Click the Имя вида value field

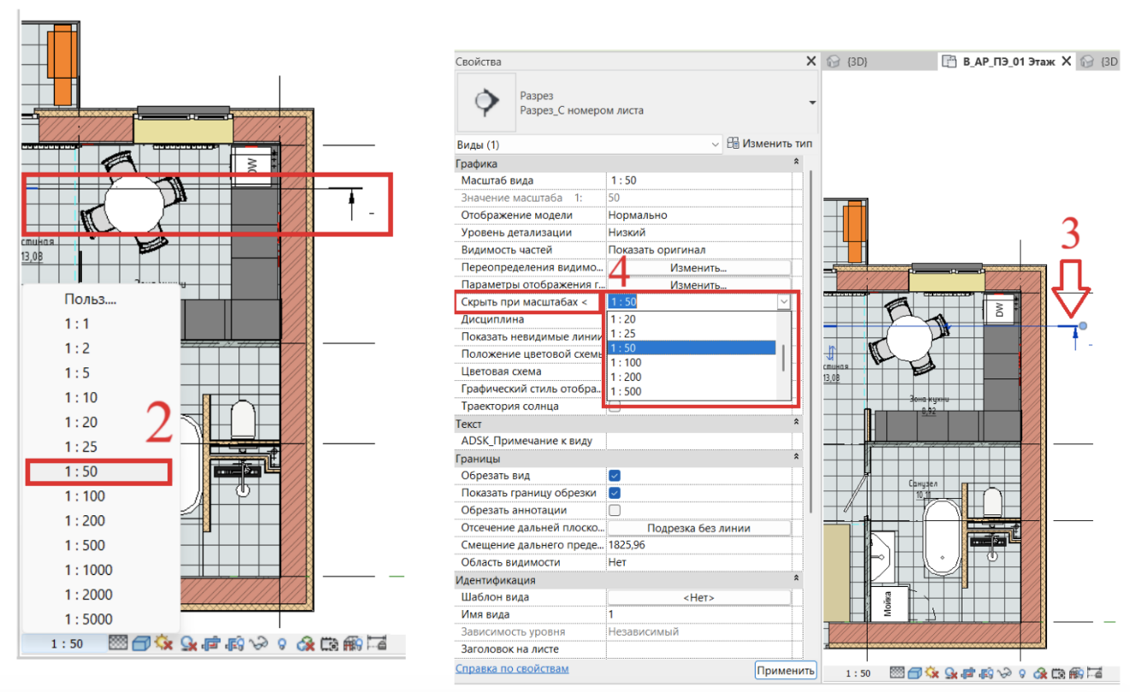click(698, 614)
